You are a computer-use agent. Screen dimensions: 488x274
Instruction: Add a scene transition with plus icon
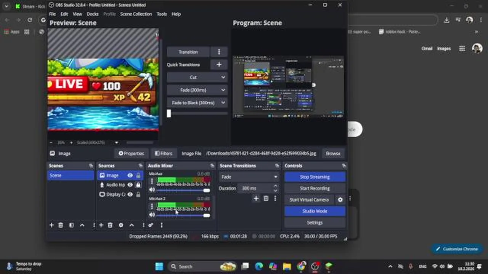[256, 198]
